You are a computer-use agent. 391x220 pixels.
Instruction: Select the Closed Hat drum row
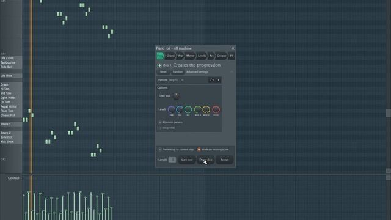click(11, 116)
